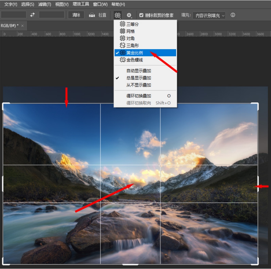Screen dimensions: 271x269
Task: Click the left-edge middle crop handle
Action: point(2,184)
